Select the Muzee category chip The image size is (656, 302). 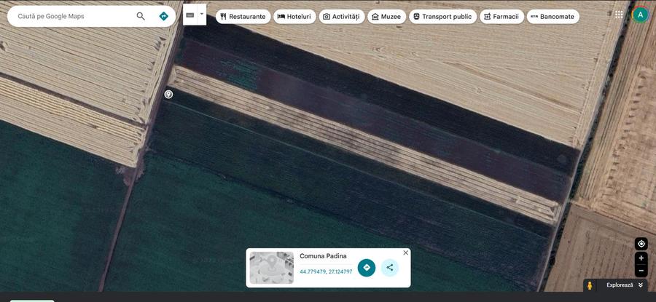(x=386, y=16)
